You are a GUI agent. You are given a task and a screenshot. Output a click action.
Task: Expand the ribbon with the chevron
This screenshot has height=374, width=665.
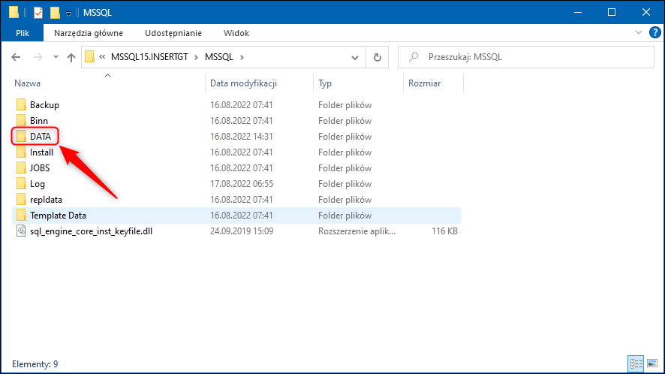(639, 32)
